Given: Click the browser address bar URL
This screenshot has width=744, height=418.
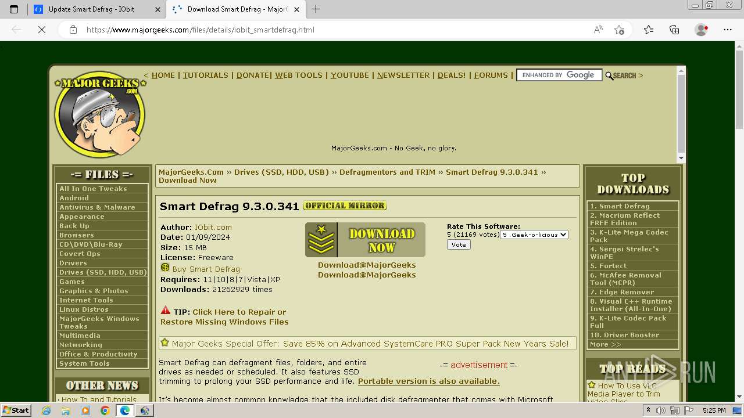Looking at the screenshot, I should 201,30.
